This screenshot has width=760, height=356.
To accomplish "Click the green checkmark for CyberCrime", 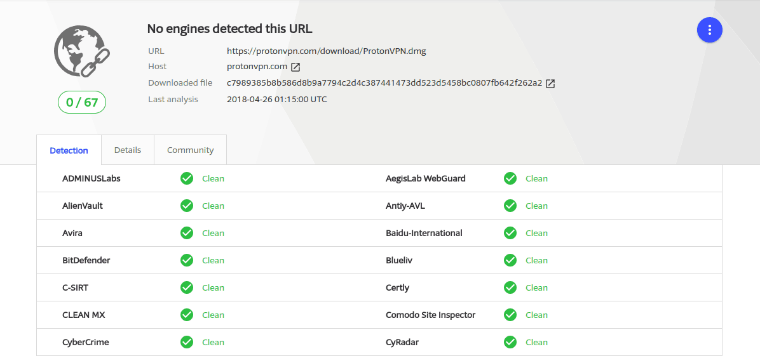I will pyautogui.click(x=187, y=343).
